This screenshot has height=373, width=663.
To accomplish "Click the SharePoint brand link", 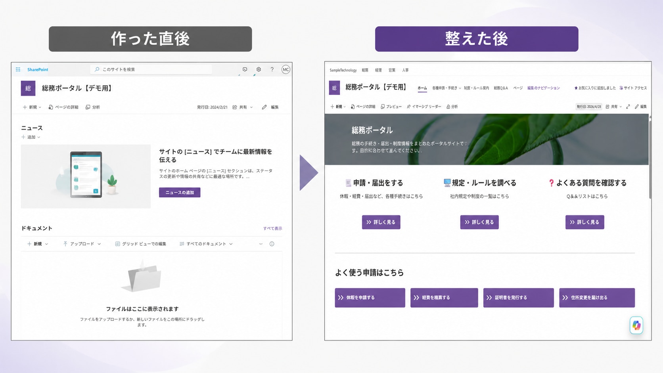I will point(38,69).
